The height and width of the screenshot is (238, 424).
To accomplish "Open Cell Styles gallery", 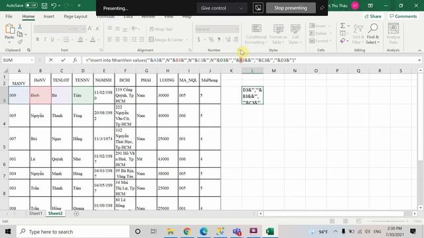I will click(x=295, y=34).
